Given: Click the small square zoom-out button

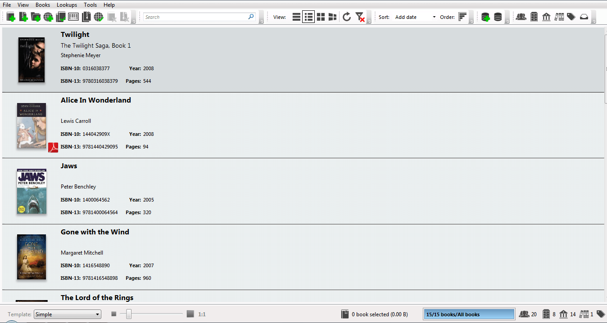Looking at the screenshot, I should (114, 314).
